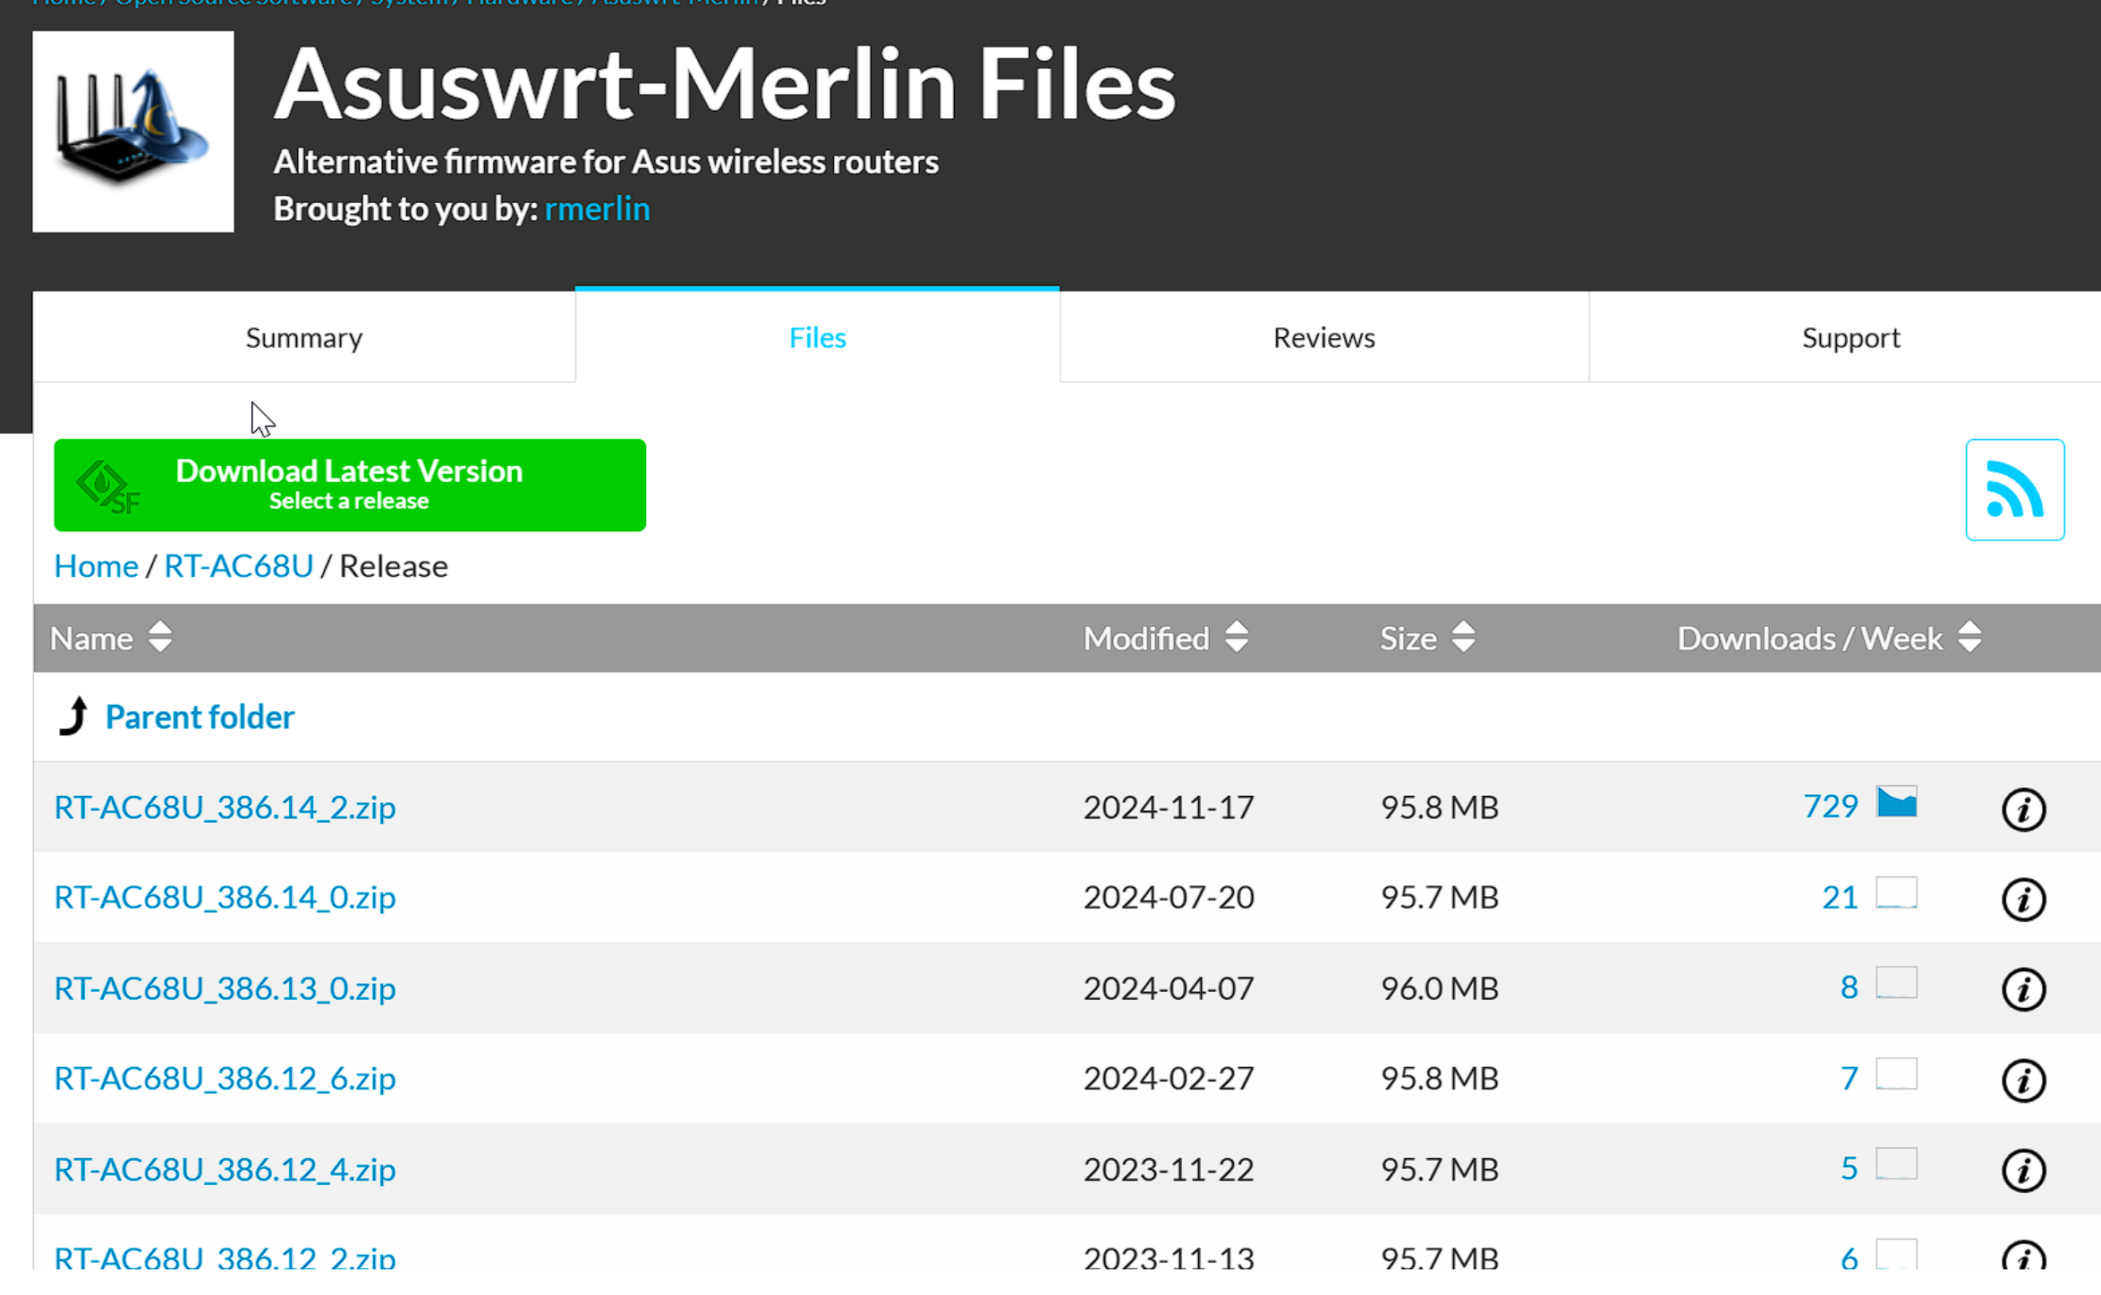Viewport: 2101px width, 1295px height.
Task: Download RT-AC68U_386.14_2.zip
Action: tap(225, 807)
